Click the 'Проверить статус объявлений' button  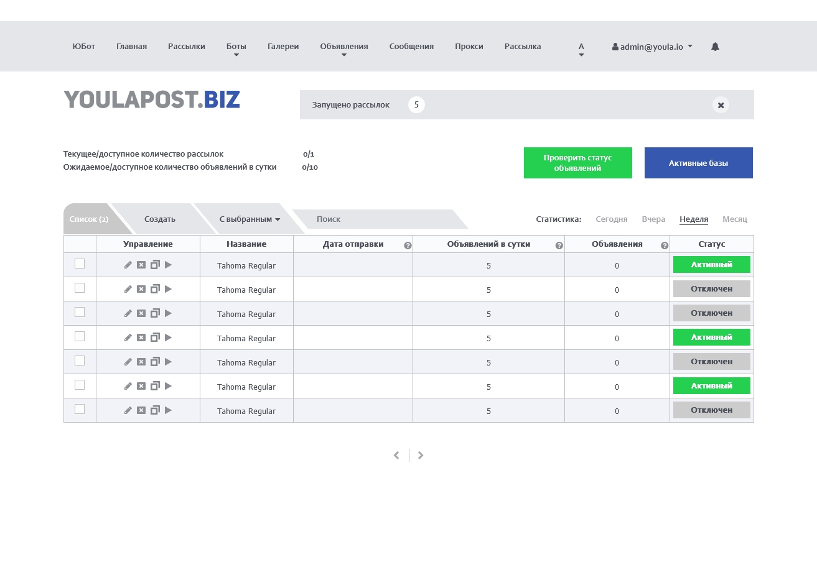pyautogui.click(x=578, y=163)
